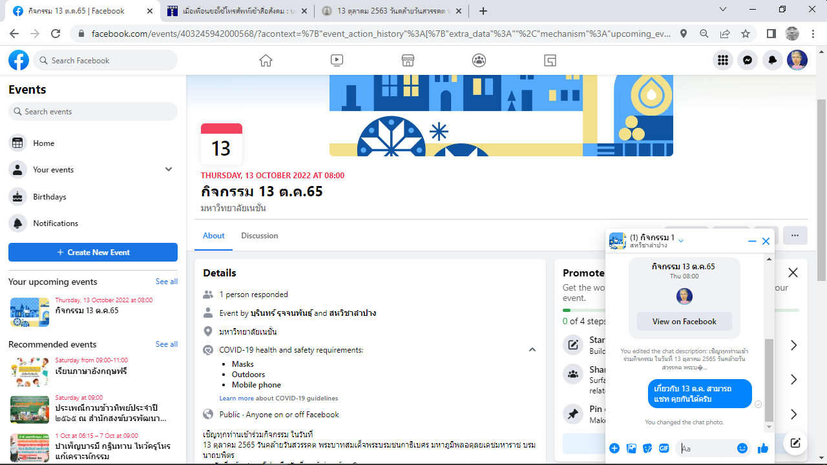Open the chat name dropdown arrow
Screen dimensions: 827x465
pos(681,241)
